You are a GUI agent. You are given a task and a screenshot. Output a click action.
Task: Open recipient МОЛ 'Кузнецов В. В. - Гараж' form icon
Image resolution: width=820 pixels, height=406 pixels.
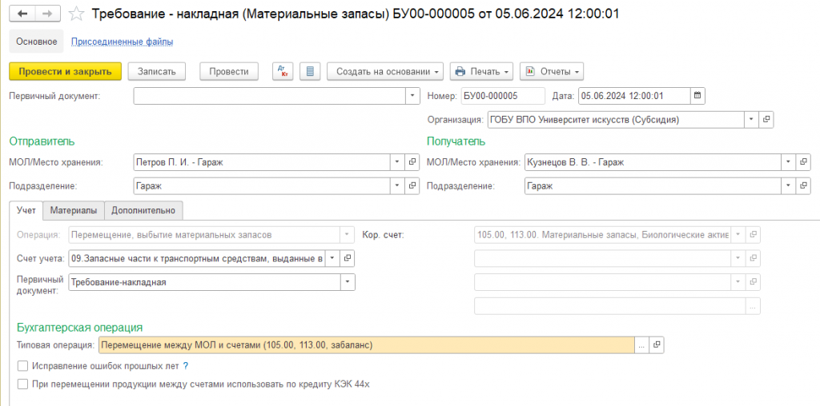(x=803, y=162)
